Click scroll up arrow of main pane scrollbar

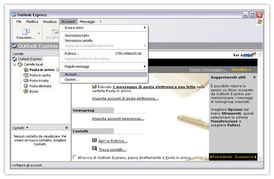tap(260, 54)
